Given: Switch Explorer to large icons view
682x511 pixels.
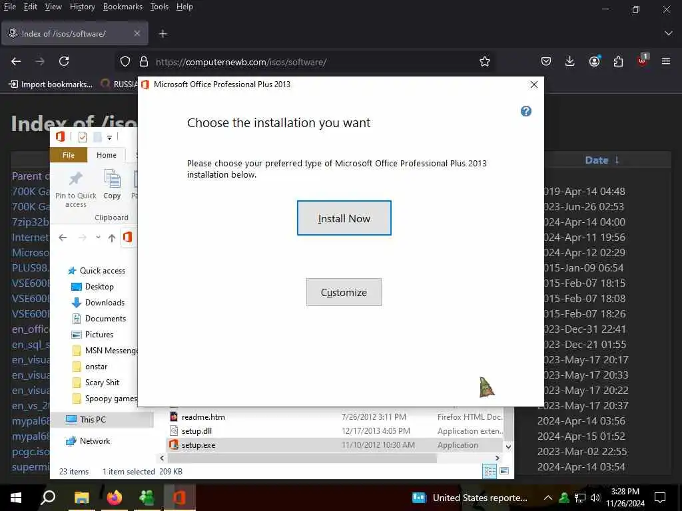Looking at the screenshot, I should [x=504, y=471].
